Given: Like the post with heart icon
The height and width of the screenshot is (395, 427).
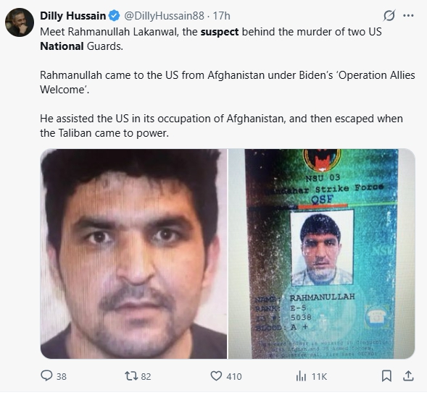Looking at the screenshot, I should [x=216, y=376].
